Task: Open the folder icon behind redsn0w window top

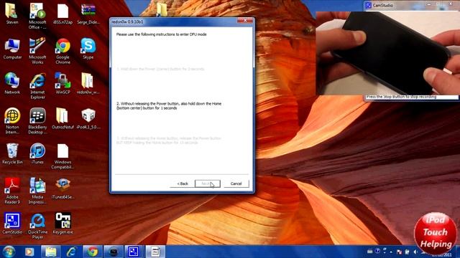Action: [x=162, y=9]
